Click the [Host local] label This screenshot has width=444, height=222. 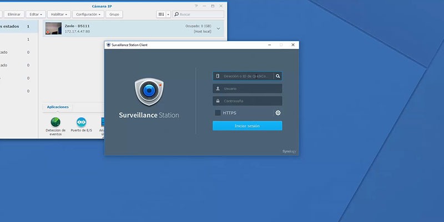pos(203,32)
